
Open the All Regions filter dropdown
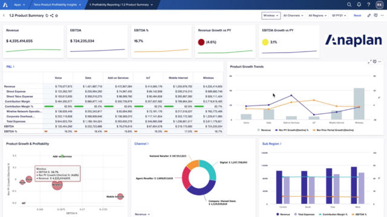(x=317, y=16)
